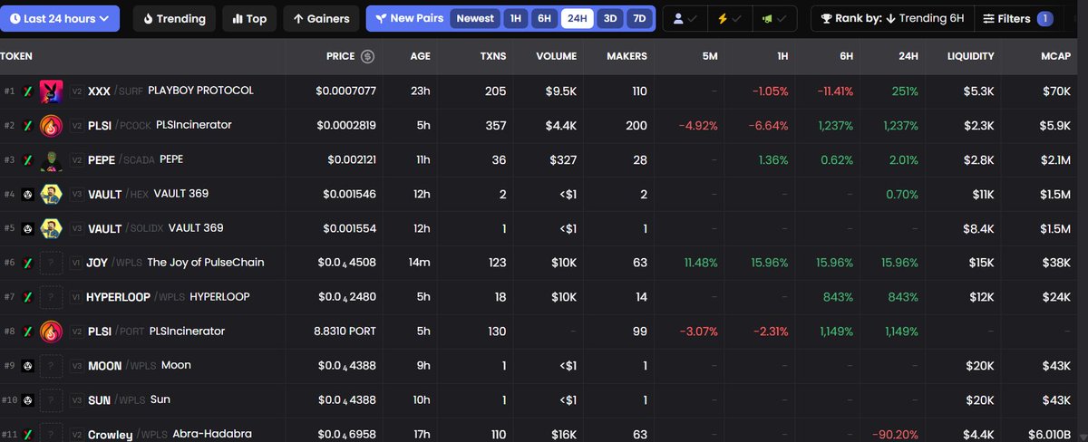
Task: Toggle the profile person filter
Action: (685, 18)
